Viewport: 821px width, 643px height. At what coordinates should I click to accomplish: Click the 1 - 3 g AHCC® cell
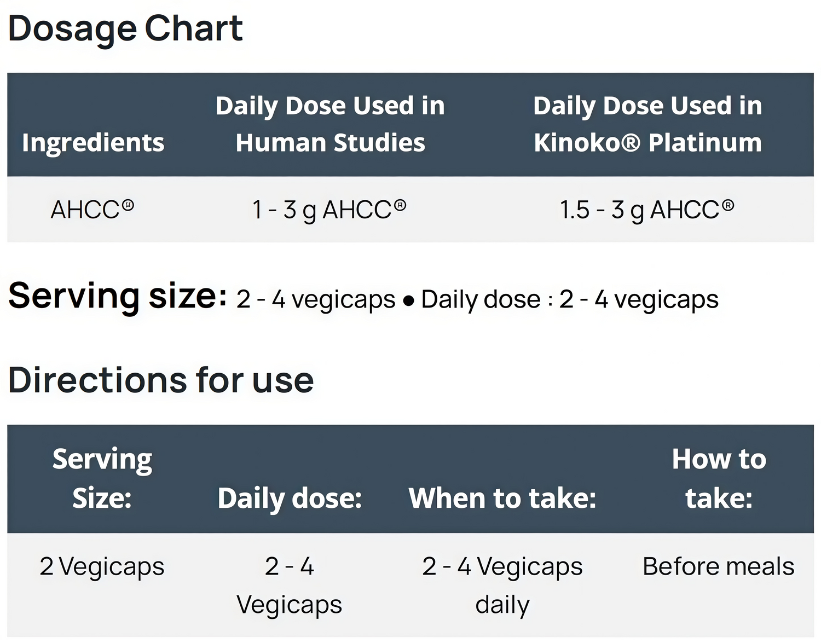[x=329, y=209]
